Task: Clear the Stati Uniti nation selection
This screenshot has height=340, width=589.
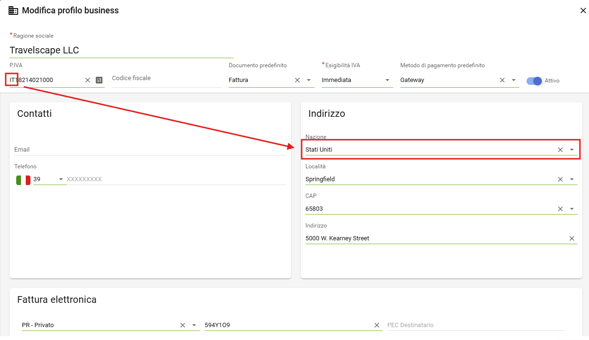Action: (560, 150)
